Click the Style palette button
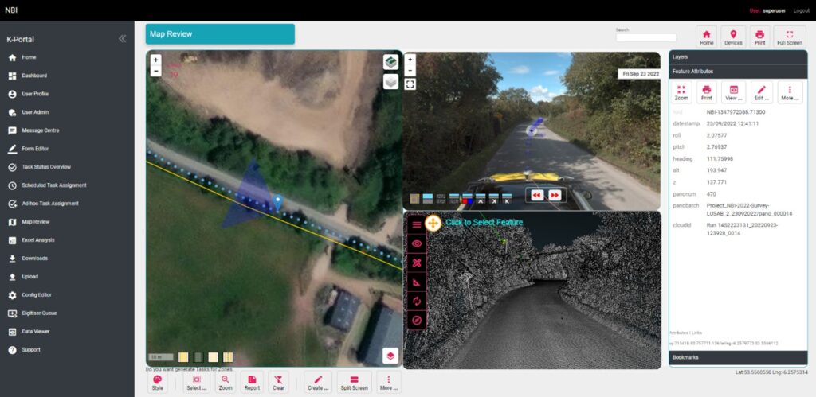Viewport: 816px width, 397px height. pos(158,383)
